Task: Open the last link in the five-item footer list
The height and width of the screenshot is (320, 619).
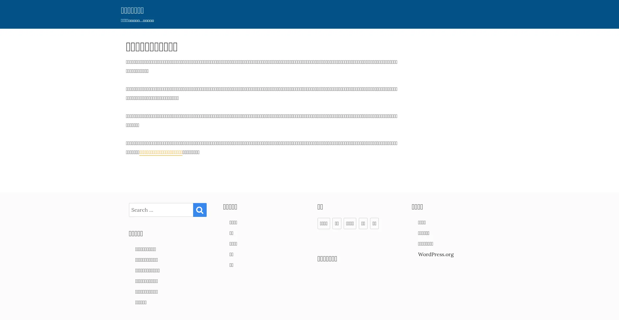Action: (231, 265)
